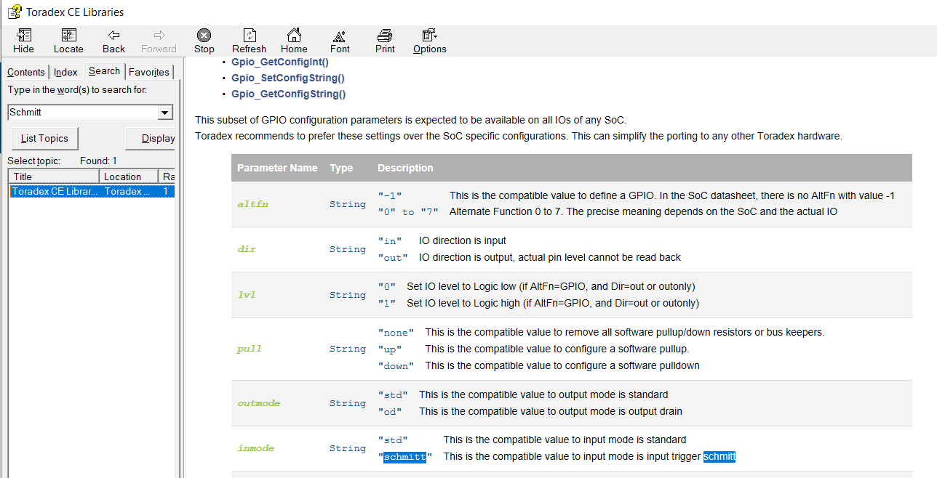937x478 pixels.
Task: Click the Display button
Action: tap(151, 138)
